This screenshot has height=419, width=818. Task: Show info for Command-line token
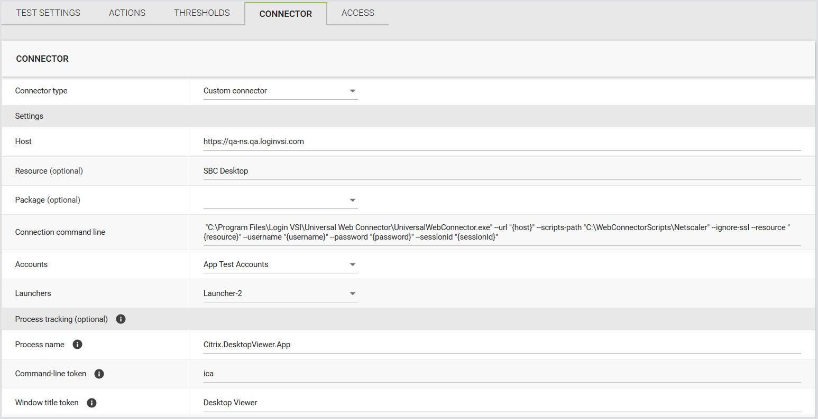pos(99,374)
